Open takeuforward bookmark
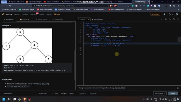The width and height of the screenshot is (181, 102). [x=45, y=10]
